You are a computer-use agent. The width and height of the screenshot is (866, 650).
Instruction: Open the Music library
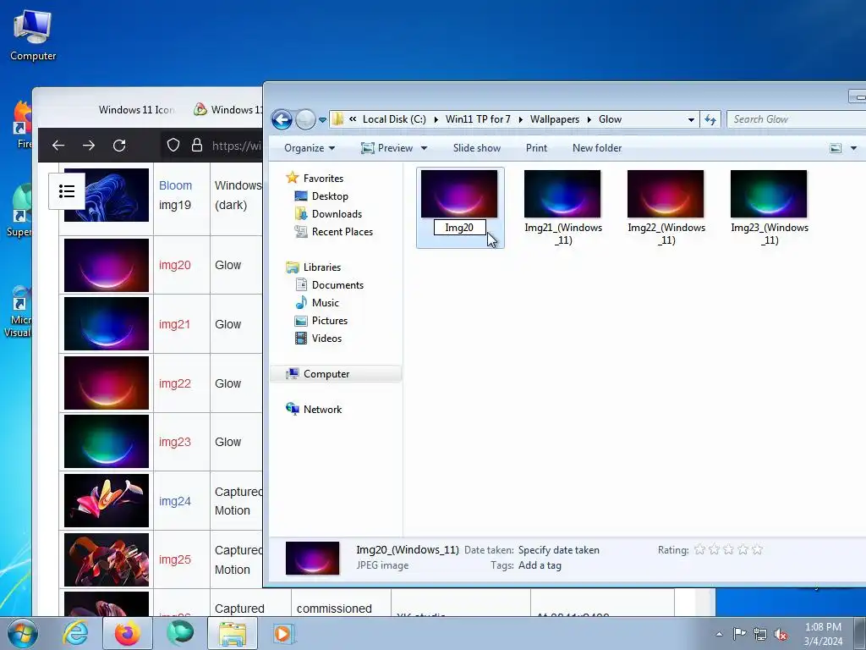pyautogui.click(x=318, y=303)
